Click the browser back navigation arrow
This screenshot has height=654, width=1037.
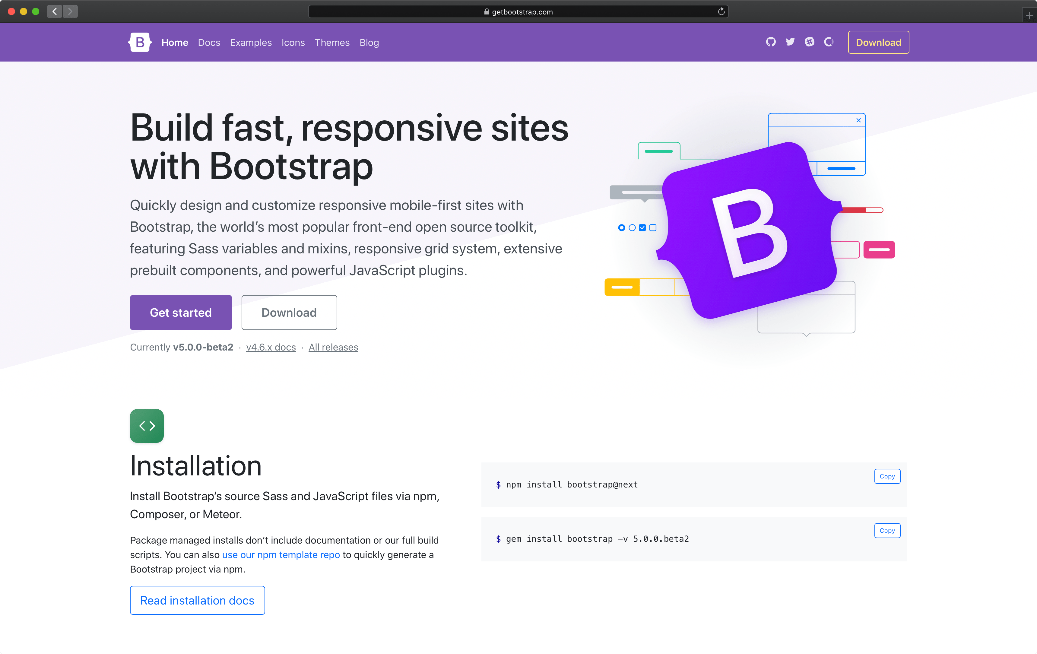(55, 11)
